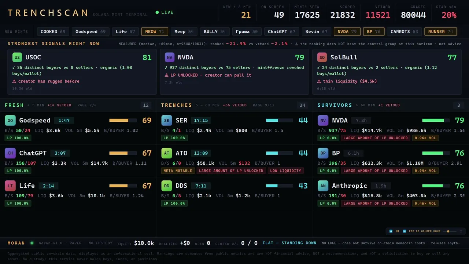Image resolution: width=469 pixels, height=264 pixels.
Task: Click Godspeed age timer 1:47
Action: [x=64, y=120]
